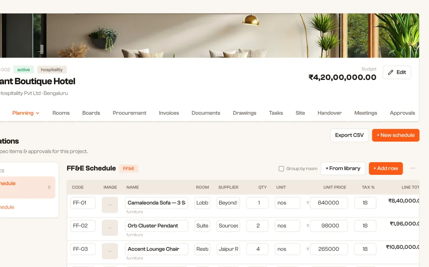Open the Boards tab
Viewport: 429px width, 267px height.
pyautogui.click(x=91, y=113)
